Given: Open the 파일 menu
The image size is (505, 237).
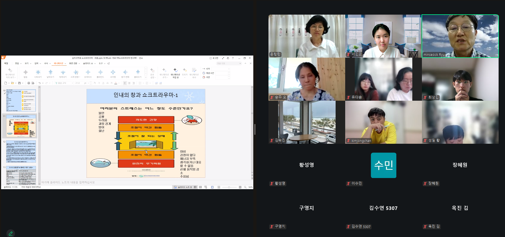Looking at the screenshot, I should click(6, 64).
